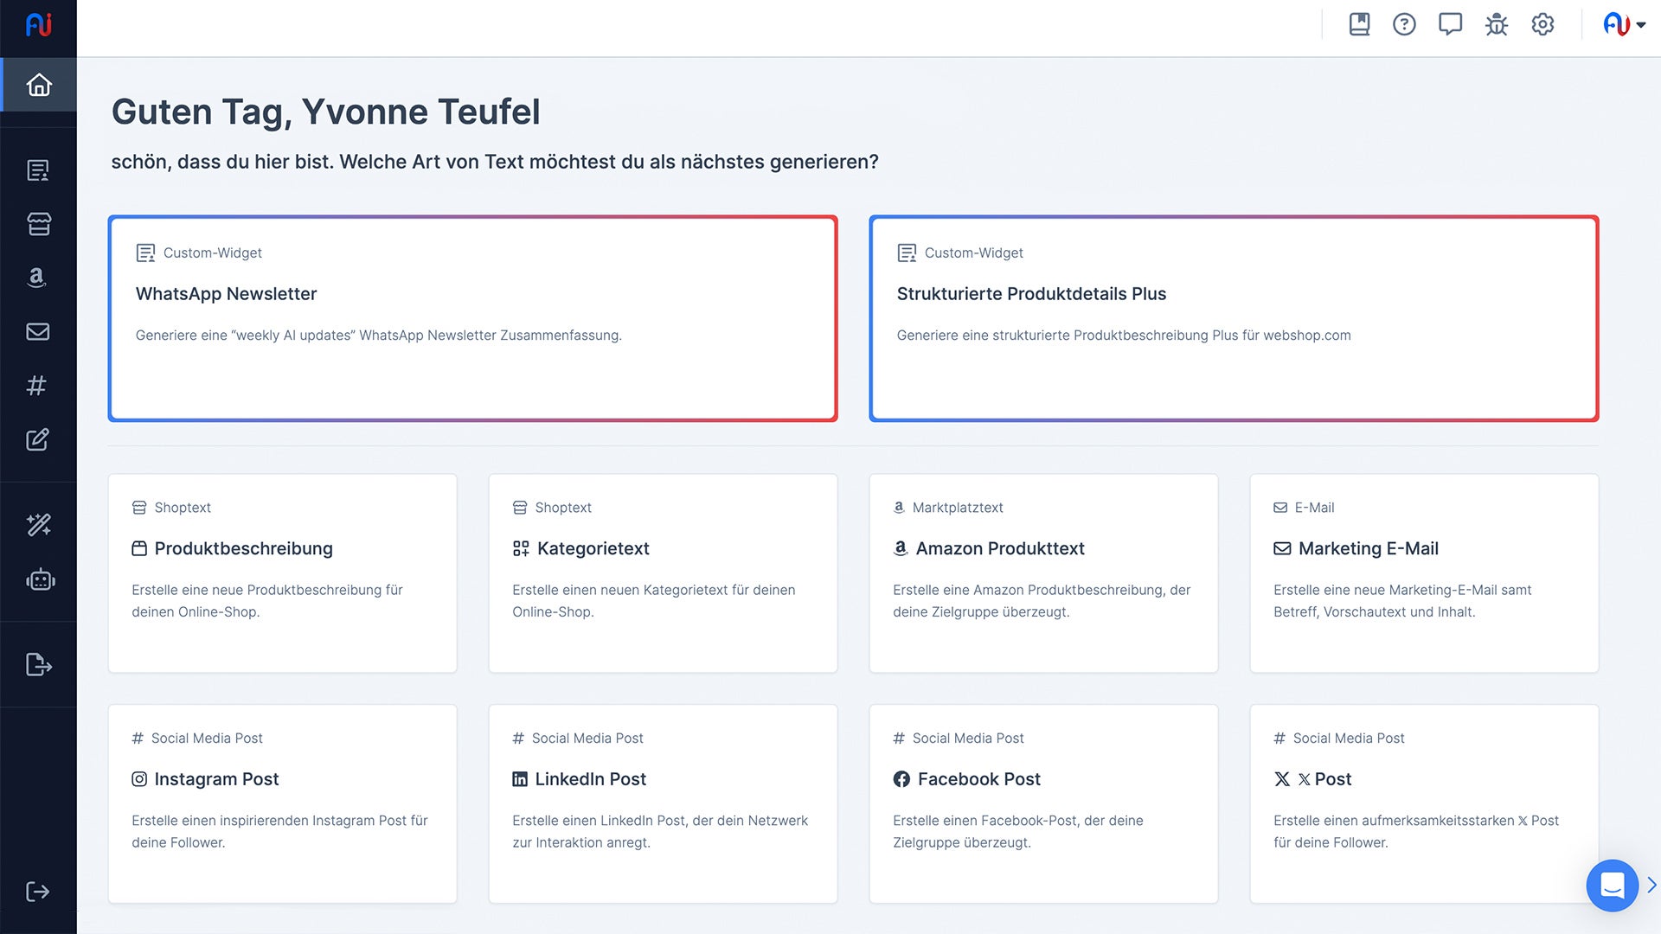Expand the chevron next to chat widget
Image resolution: width=1661 pixels, height=934 pixels.
pyautogui.click(x=1651, y=885)
